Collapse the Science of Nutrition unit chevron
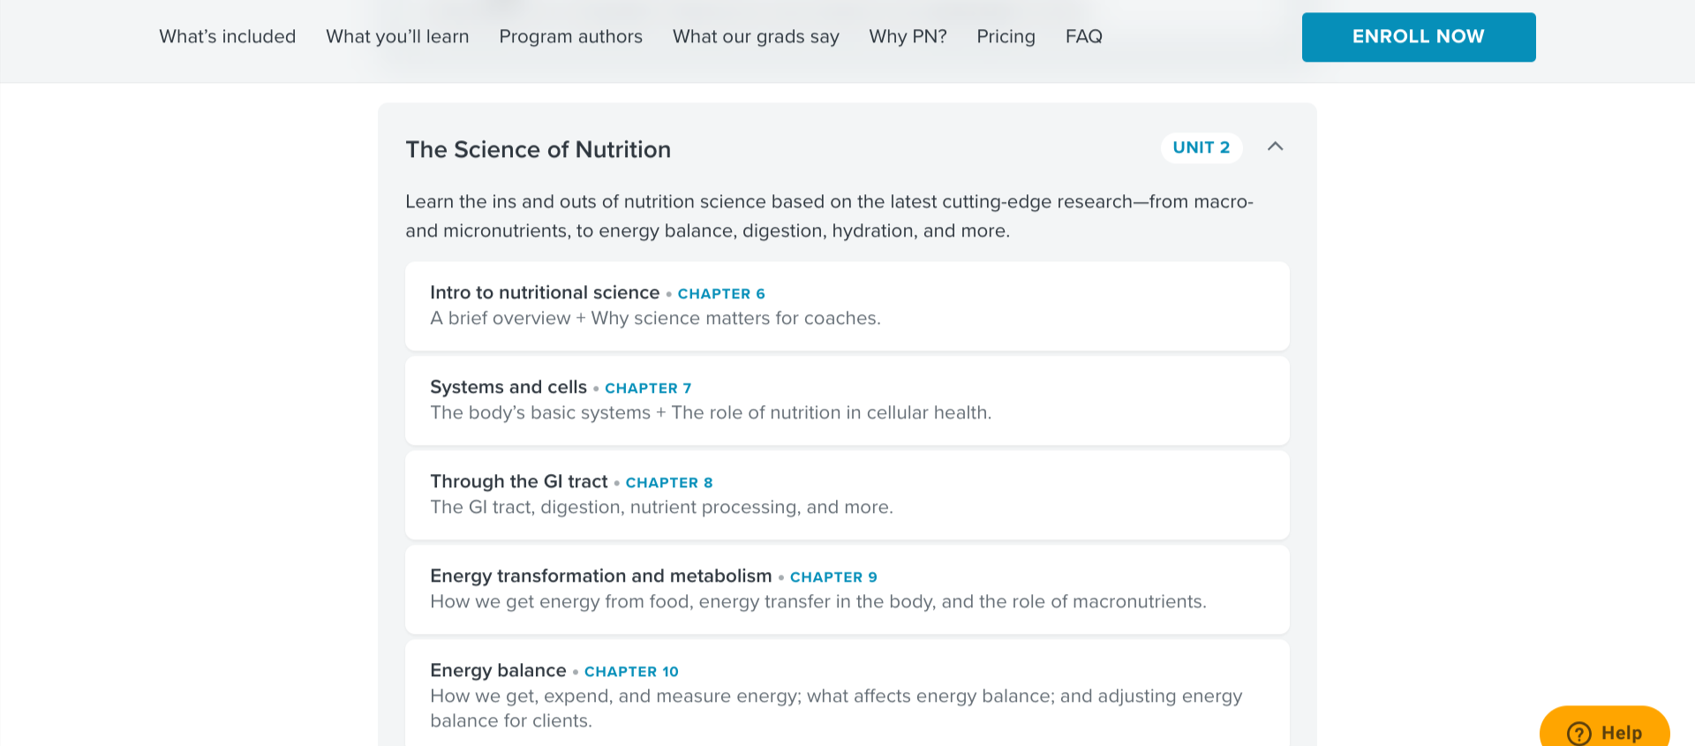 click(x=1275, y=147)
